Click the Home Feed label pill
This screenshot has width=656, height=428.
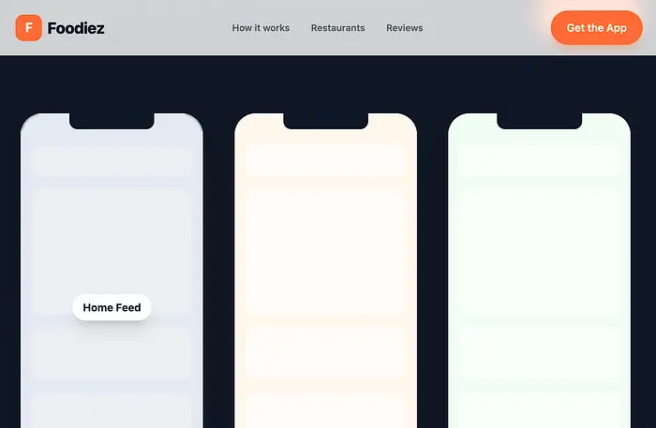click(x=112, y=307)
